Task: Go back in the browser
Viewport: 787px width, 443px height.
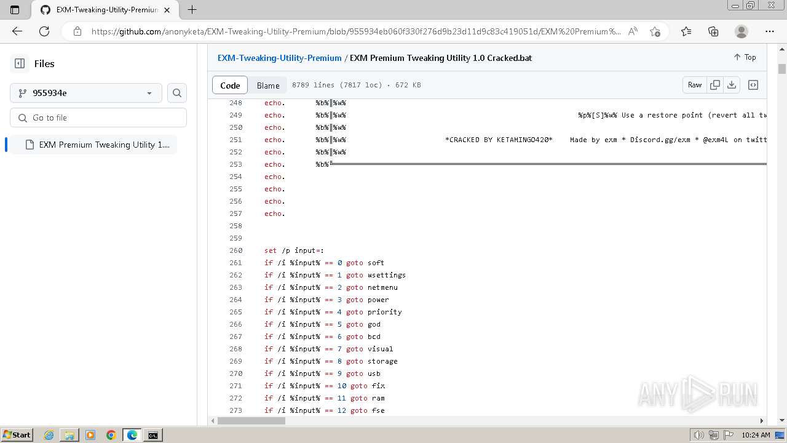Action: 17,31
